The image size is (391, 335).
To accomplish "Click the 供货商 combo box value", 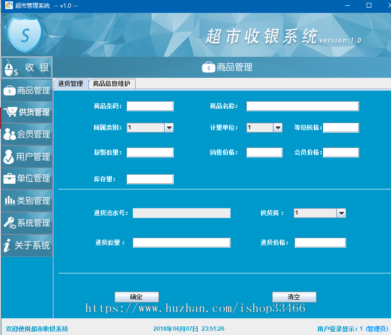I will (316, 213).
